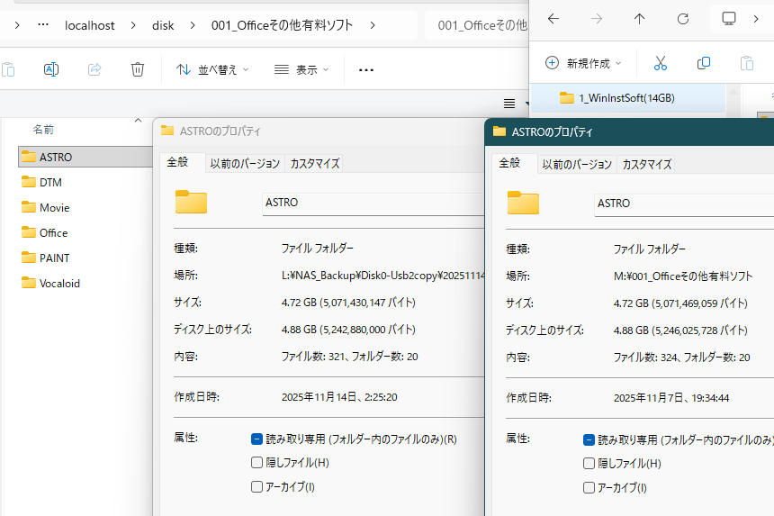Click size value 5,071,469,059 バイト
Image resolution: width=774 pixels, height=516 pixels.
[680, 303]
